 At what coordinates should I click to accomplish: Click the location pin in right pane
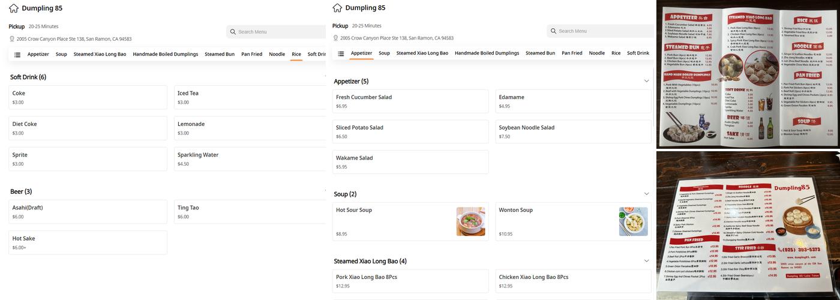[x=335, y=38]
